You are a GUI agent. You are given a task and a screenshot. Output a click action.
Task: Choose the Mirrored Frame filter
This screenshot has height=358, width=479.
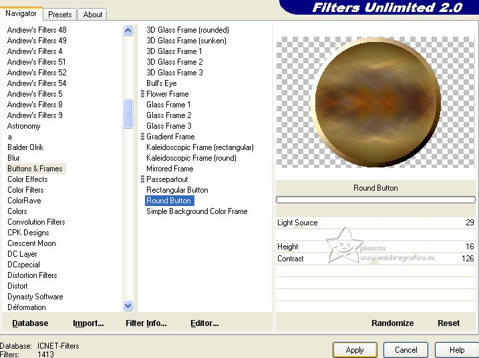coord(170,169)
